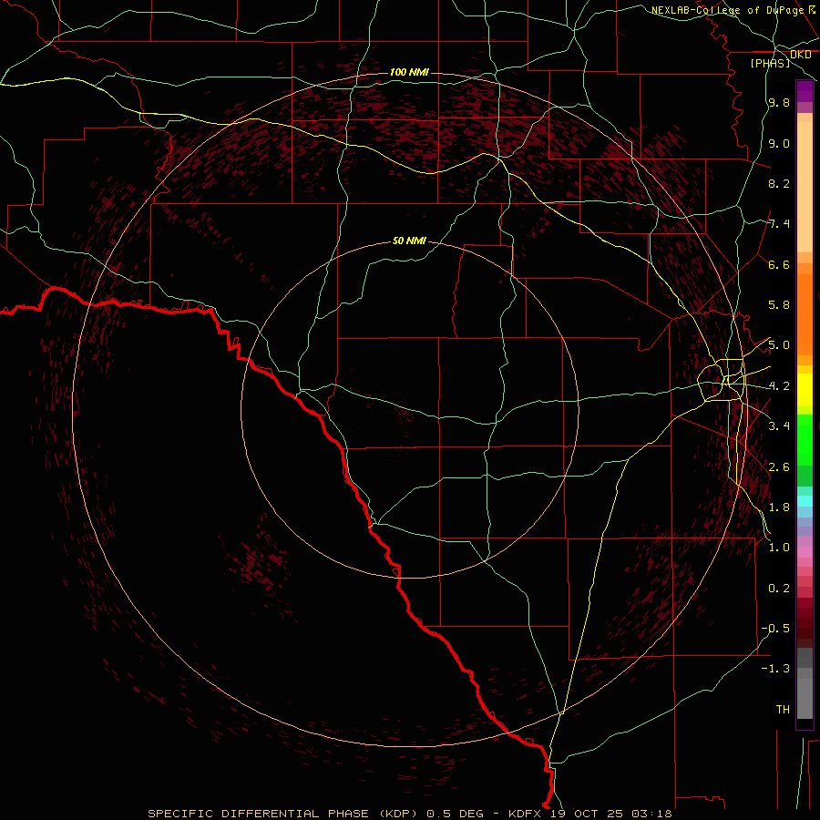Click the 100 NMI range ring label

(409, 72)
